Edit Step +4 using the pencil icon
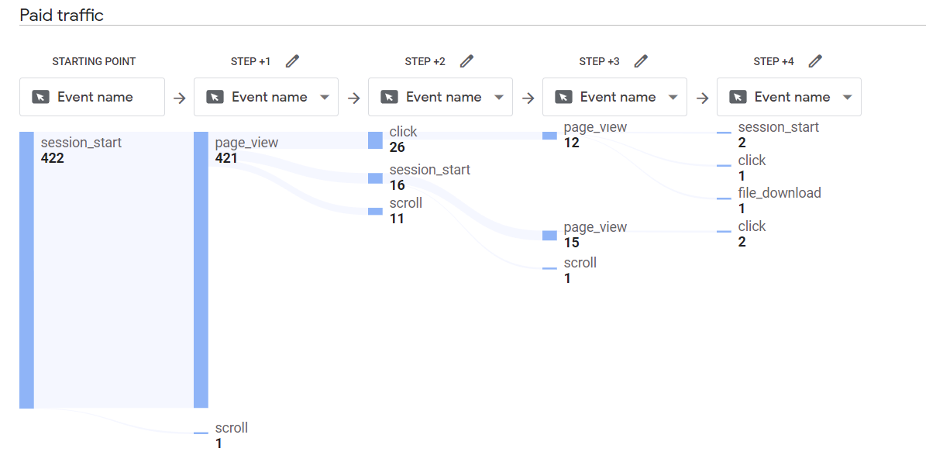 coord(815,61)
